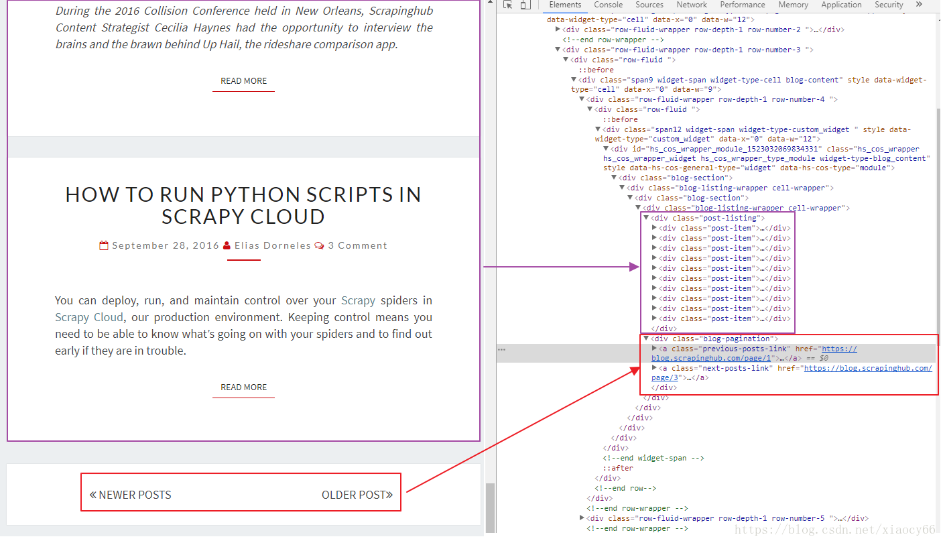Collapse the hs_cos_wrapper_module div node
Image resolution: width=943 pixels, height=543 pixels.
pos(607,149)
